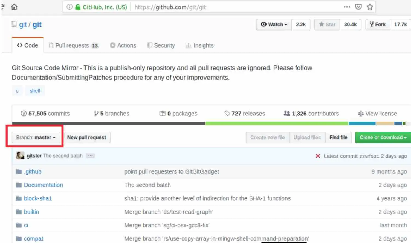The image size is (411, 243).
Task: Open Clone or download dropdown
Action: (x=383, y=137)
